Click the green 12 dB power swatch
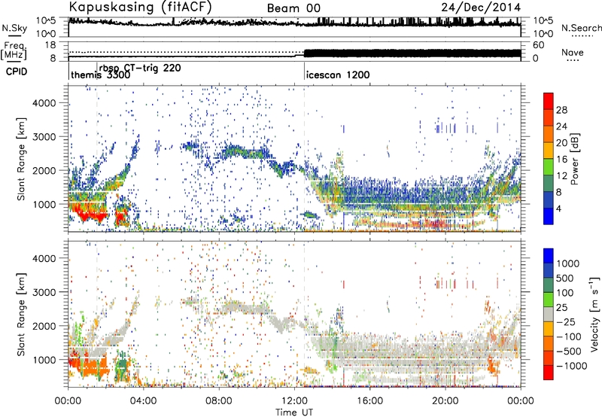 pyautogui.click(x=549, y=167)
